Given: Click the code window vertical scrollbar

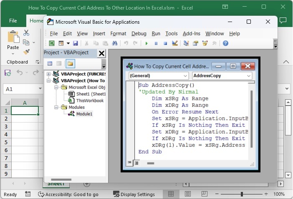Looking at the screenshot, I should (x=251, y=119).
